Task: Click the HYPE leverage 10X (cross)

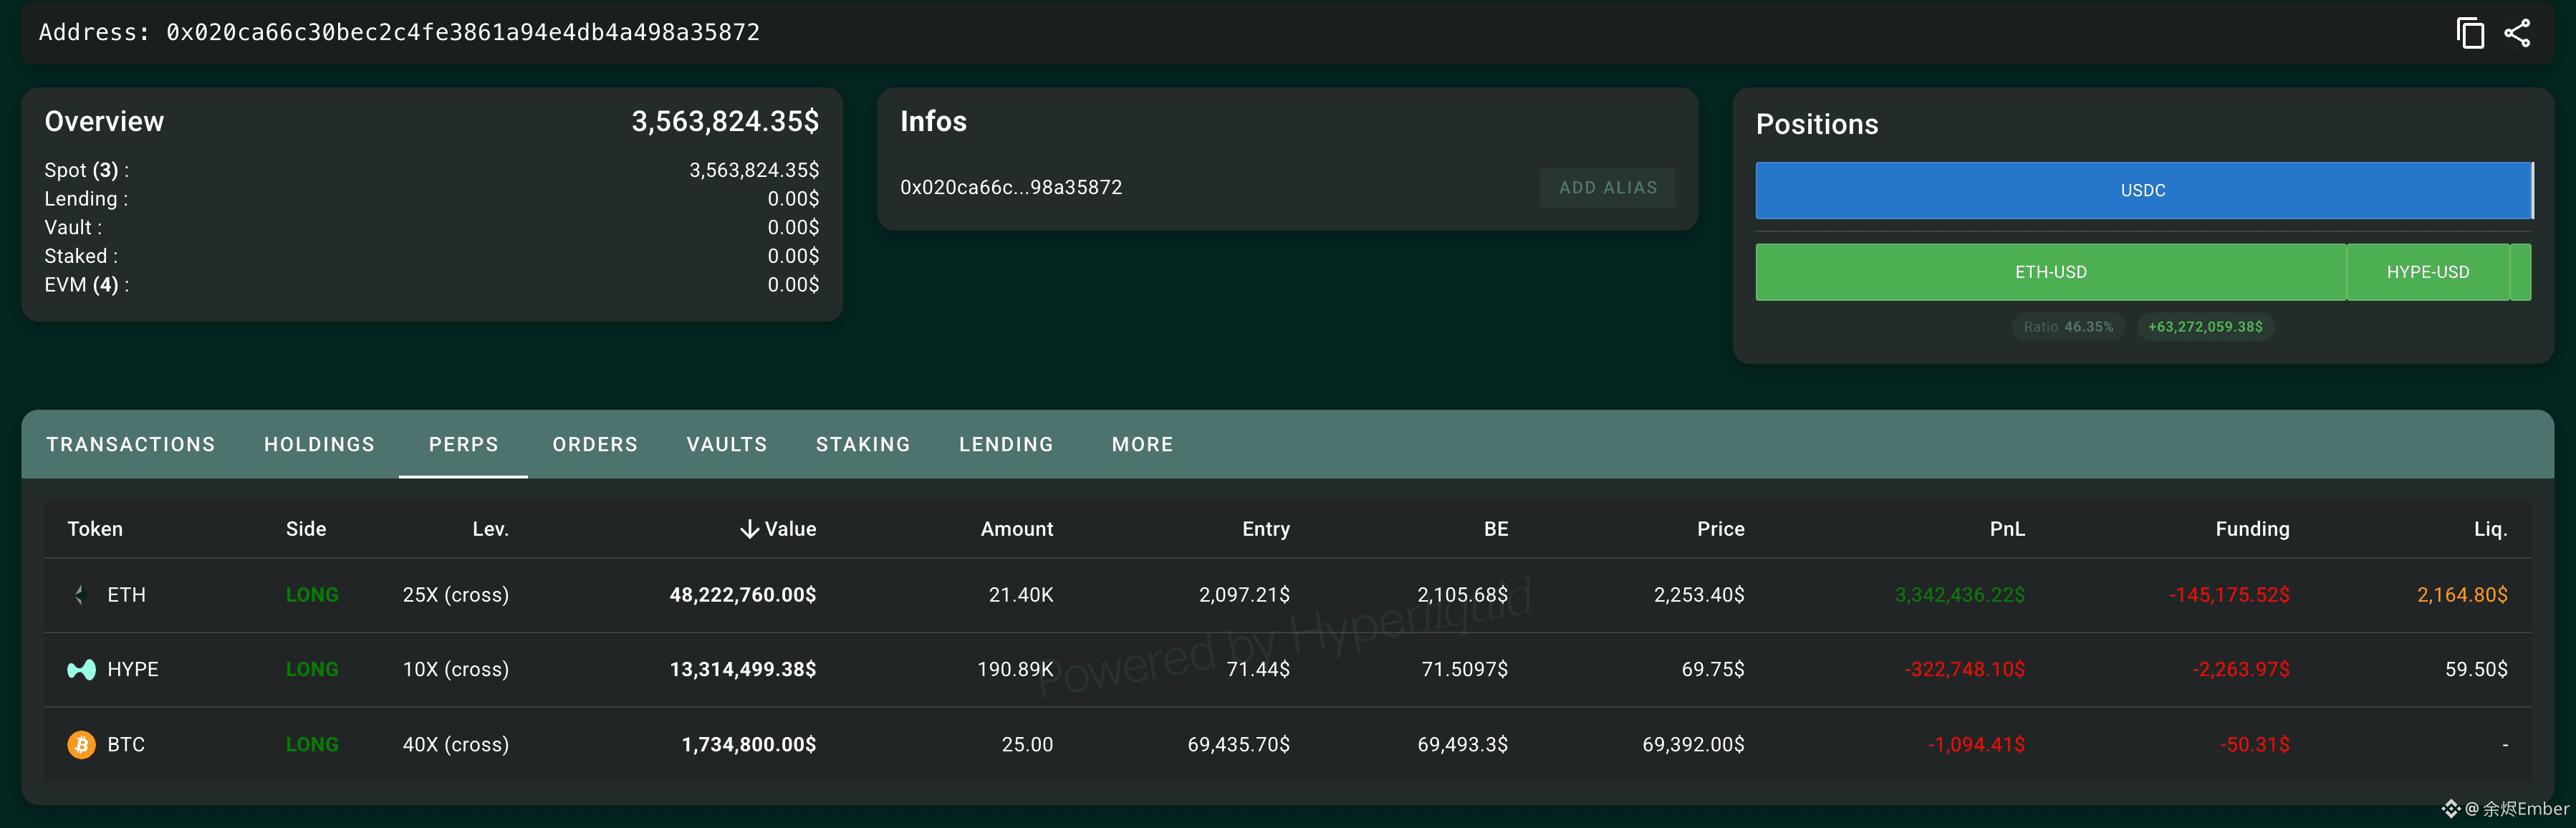Action: click(x=456, y=669)
